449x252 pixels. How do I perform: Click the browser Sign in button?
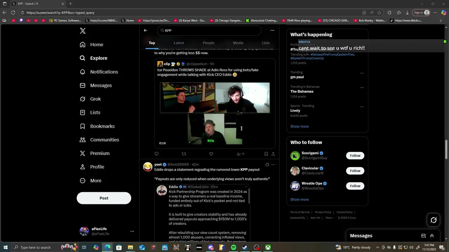pyautogui.click(x=421, y=13)
